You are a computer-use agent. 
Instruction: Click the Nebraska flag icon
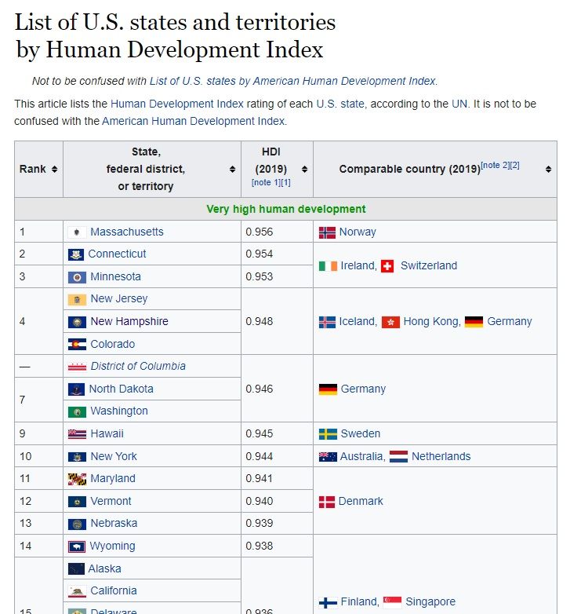point(77,524)
